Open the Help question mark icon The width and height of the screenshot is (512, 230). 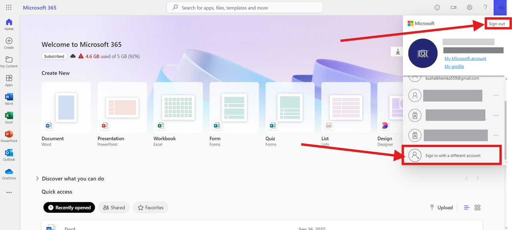pos(485,8)
